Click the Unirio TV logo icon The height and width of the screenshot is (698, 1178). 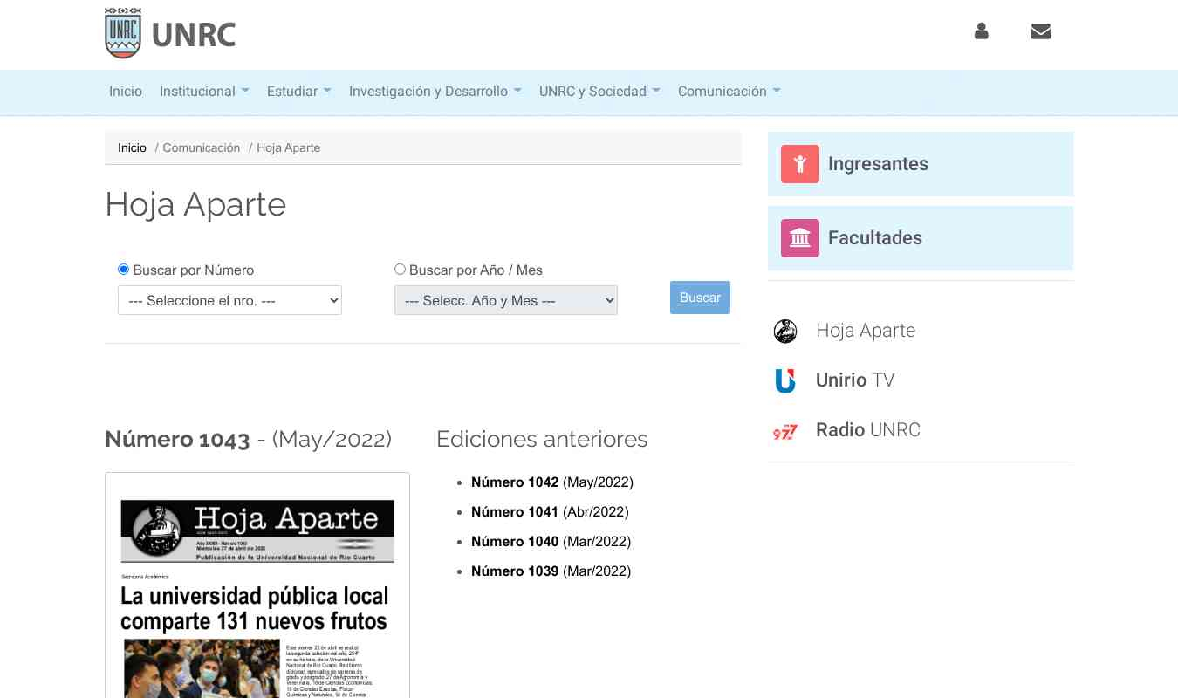[784, 381]
